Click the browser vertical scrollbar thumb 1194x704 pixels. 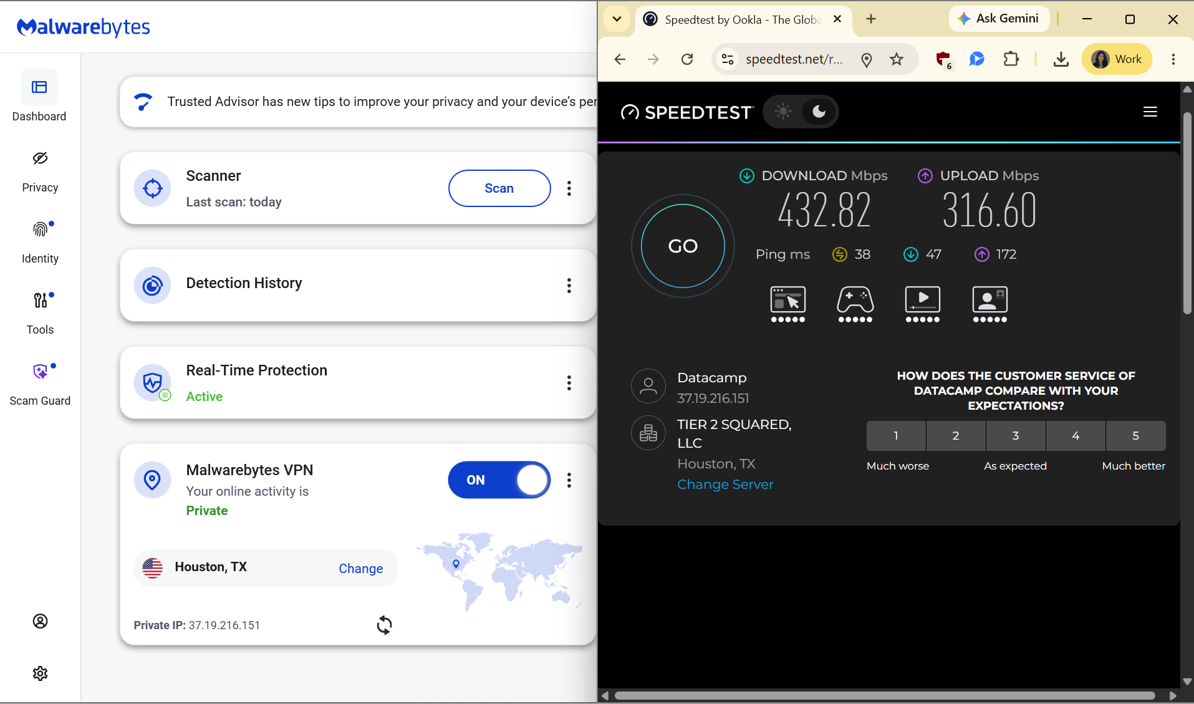pyautogui.click(x=1187, y=212)
